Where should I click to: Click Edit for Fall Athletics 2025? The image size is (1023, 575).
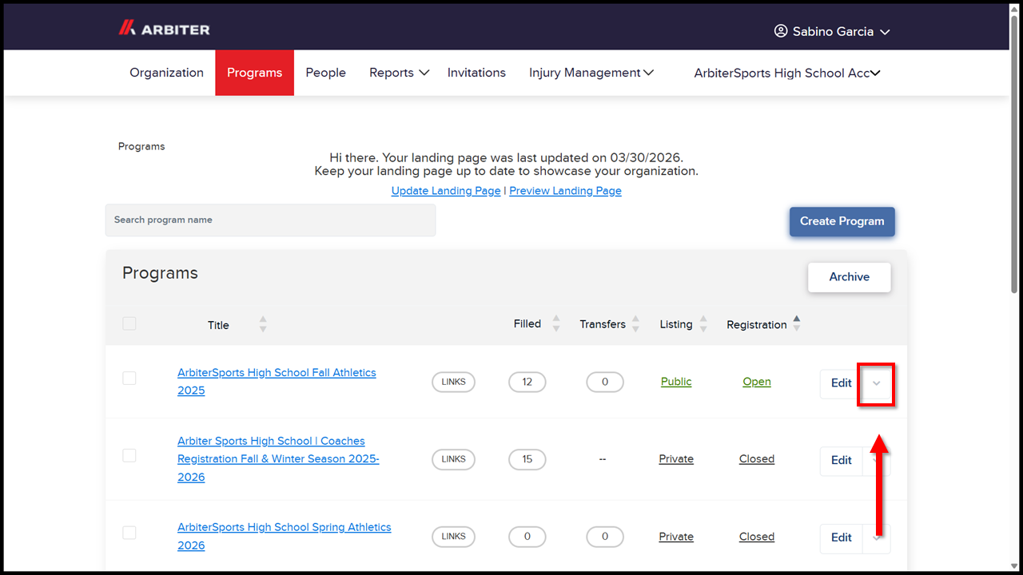pyautogui.click(x=841, y=383)
